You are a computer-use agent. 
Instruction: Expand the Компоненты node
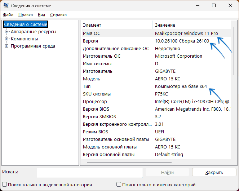(x=6, y=39)
